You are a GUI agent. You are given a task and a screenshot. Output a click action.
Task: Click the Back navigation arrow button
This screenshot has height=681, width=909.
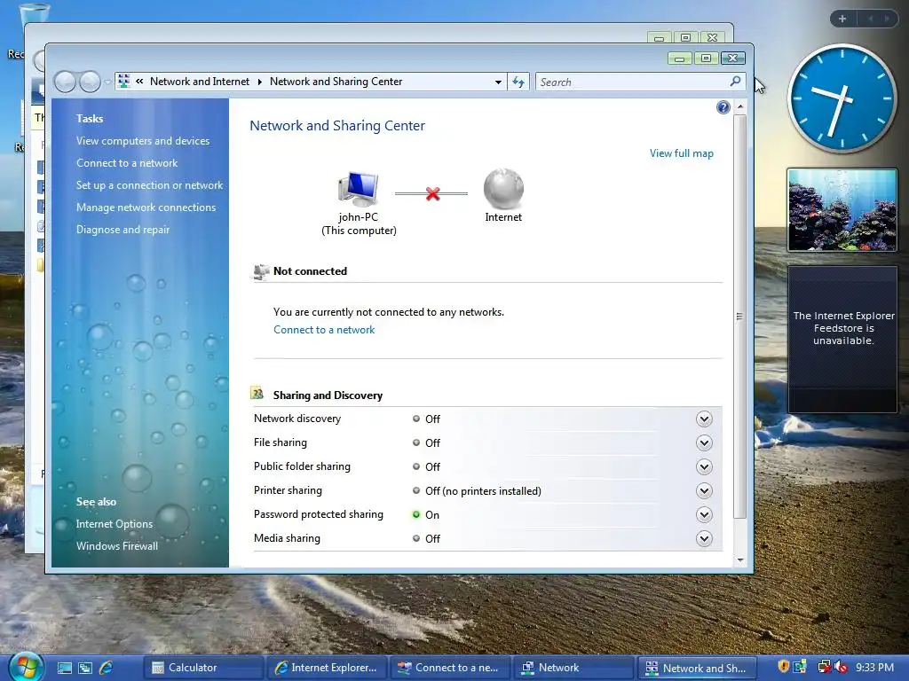pos(65,82)
